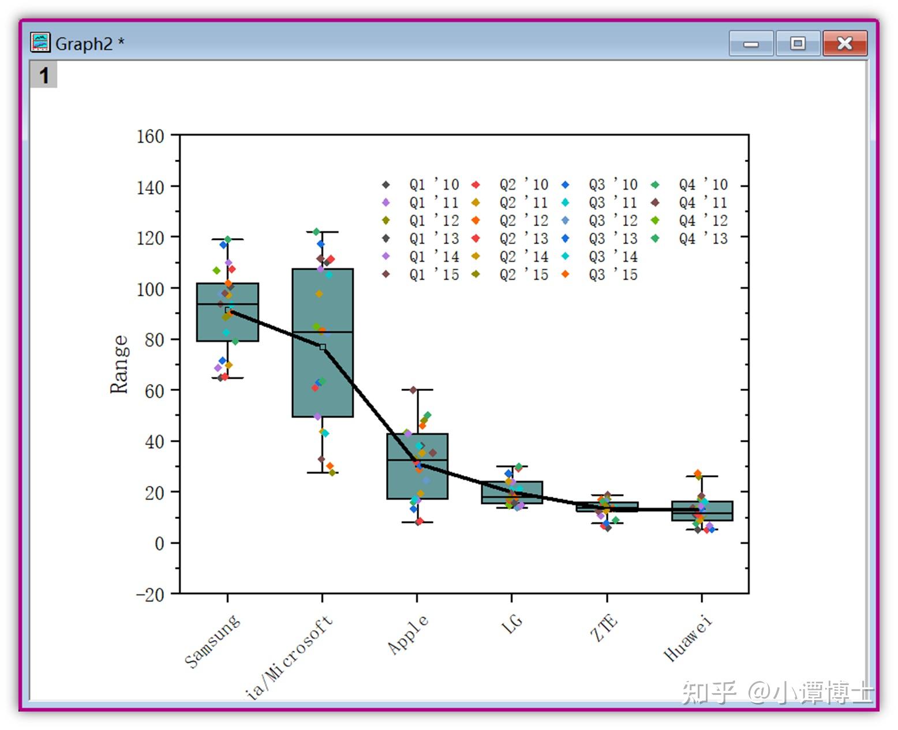The image size is (898, 730).
Task: Click legend entry Q3 '11
Action: pyautogui.click(x=600, y=202)
